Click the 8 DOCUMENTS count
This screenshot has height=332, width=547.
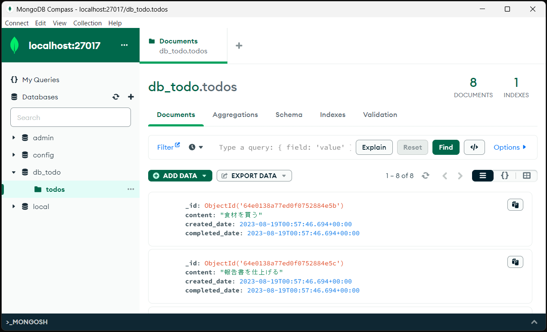pyautogui.click(x=473, y=87)
